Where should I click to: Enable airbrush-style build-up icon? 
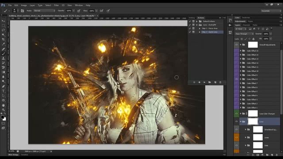102,11
